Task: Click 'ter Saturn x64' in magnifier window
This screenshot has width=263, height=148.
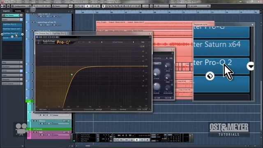Action: 217,44
